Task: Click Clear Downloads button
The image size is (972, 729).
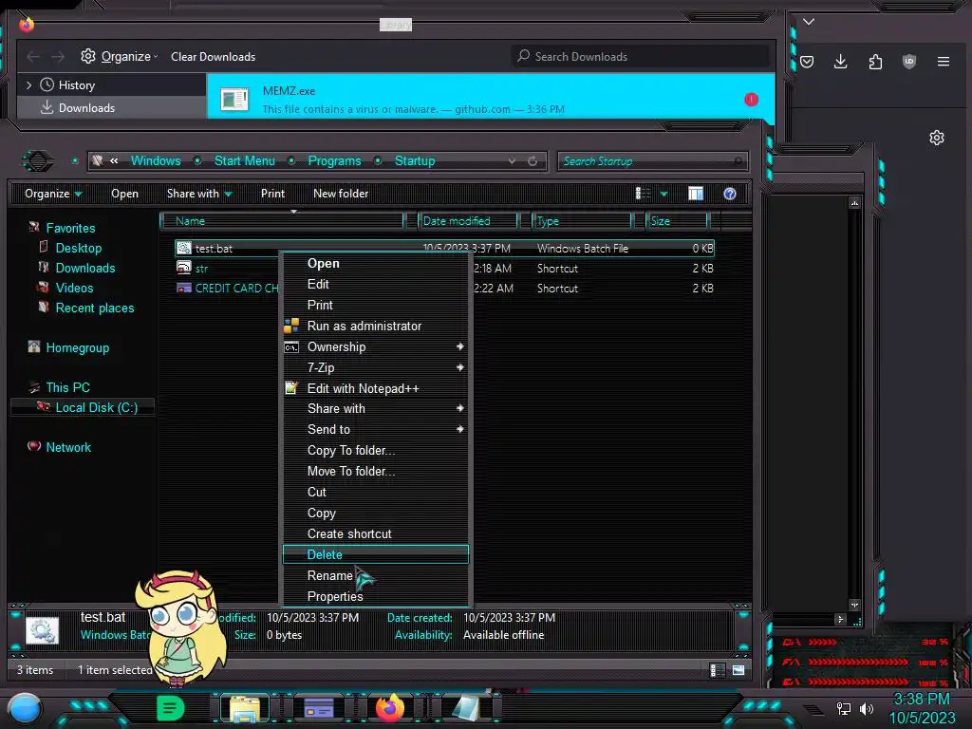Action: pos(214,56)
